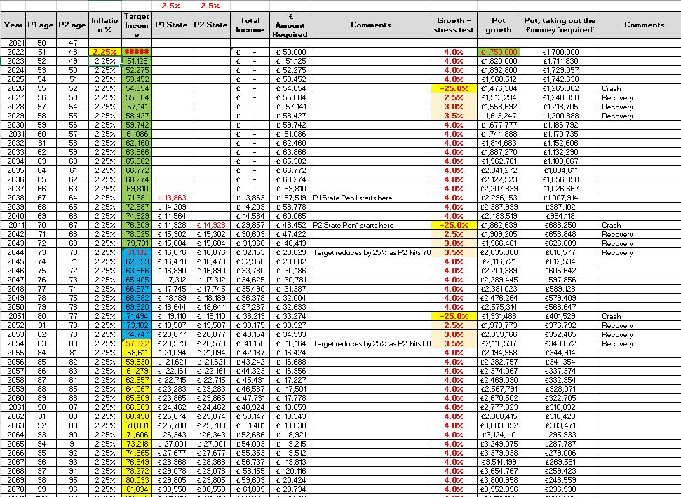Select the "81,834" target income cell for 2070

(137, 489)
